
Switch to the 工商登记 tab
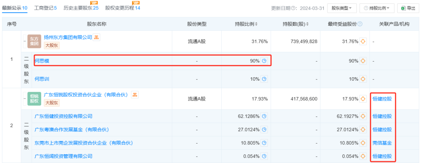click(45, 8)
